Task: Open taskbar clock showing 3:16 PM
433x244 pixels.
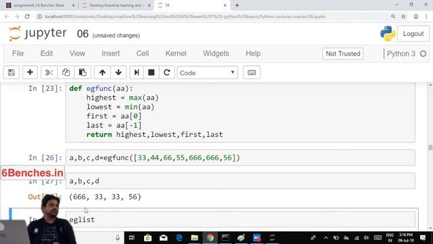Action: 405,238
